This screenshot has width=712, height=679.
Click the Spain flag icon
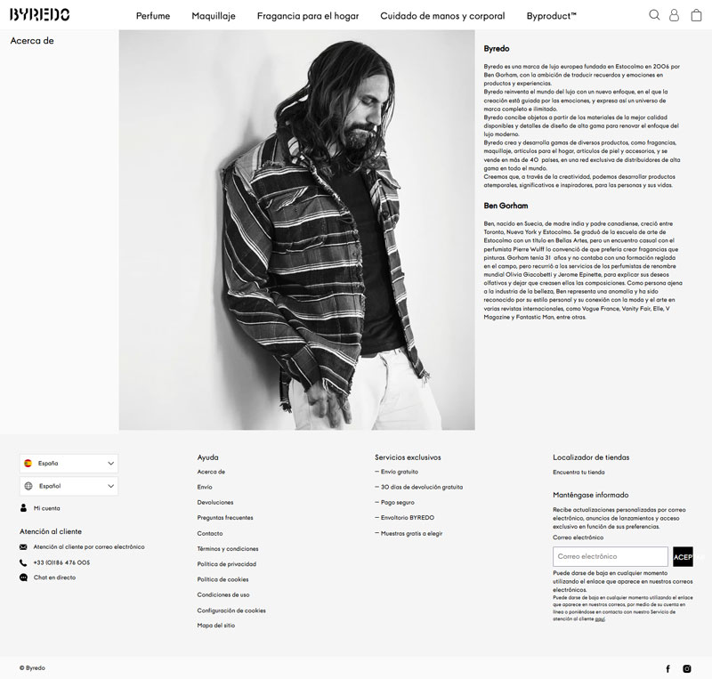coord(28,464)
